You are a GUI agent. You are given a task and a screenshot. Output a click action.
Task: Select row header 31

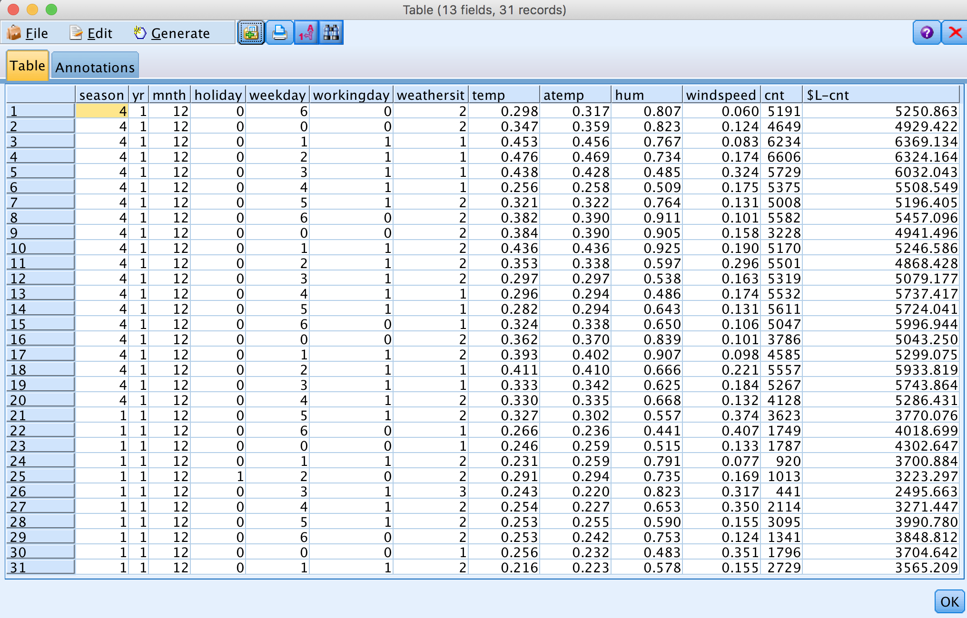point(40,568)
